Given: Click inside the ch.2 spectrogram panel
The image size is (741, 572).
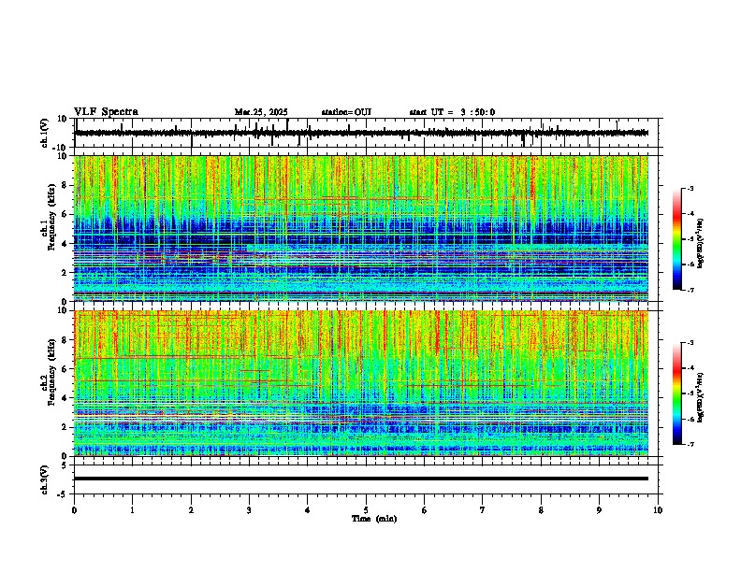Looking at the screenshot, I should (361, 383).
